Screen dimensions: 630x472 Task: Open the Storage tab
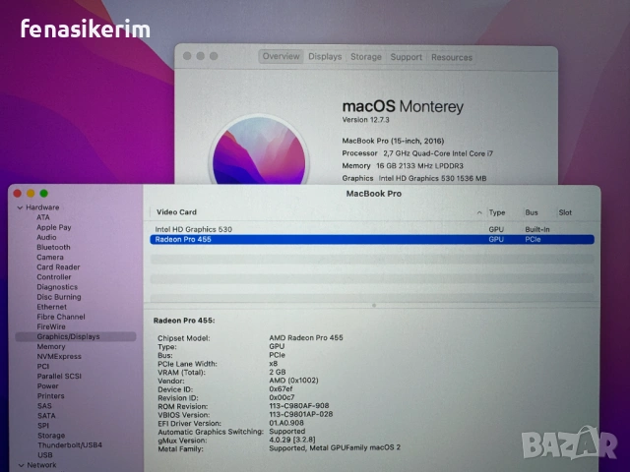tap(365, 57)
